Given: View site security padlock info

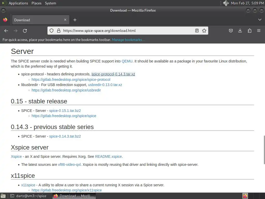Looking at the screenshot, I should pyautogui.click(x=59, y=31).
